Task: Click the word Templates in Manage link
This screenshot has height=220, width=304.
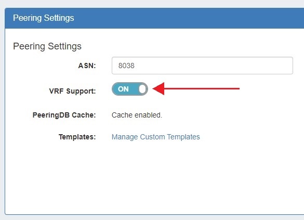Action: (183, 137)
